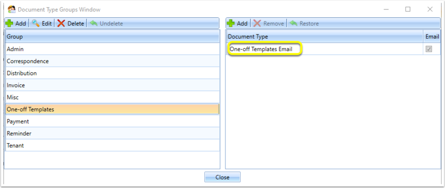Select the Distribution group row

tap(112, 73)
